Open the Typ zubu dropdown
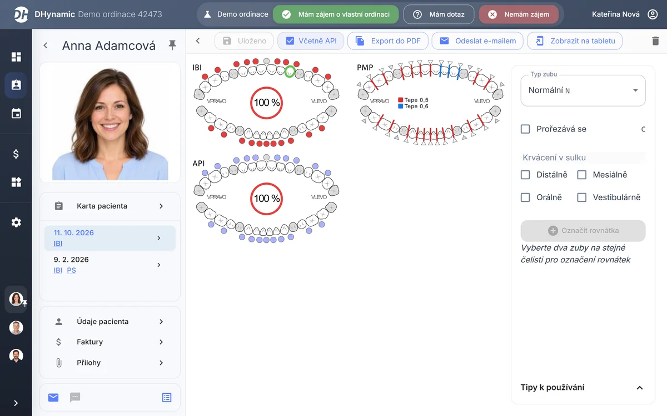Image resolution: width=667 pixels, height=416 pixels. [583, 90]
